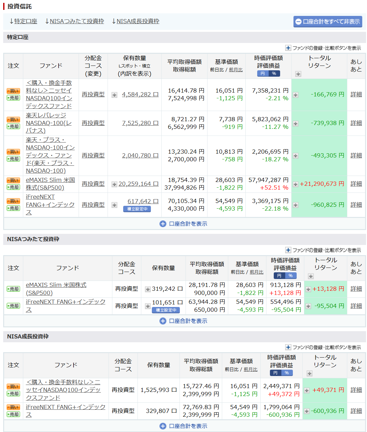This screenshot has height=432, width=367.
Task: Show ファンドの登録・比較ボタン in NISAつみたて section
Action: (x=323, y=250)
